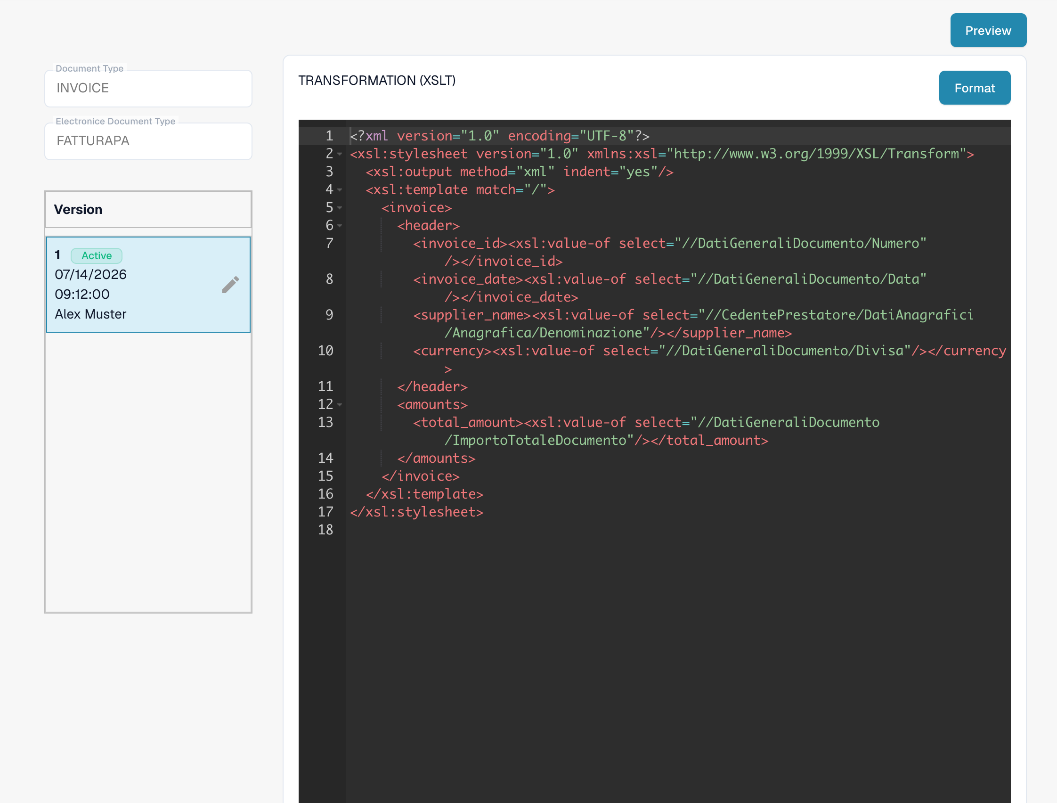The width and height of the screenshot is (1057, 803).
Task: Click the version number 1 label
Action: point(57,255)
